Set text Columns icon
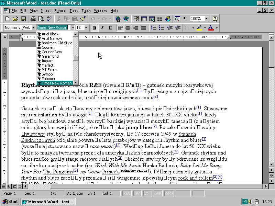 [159, 19]
